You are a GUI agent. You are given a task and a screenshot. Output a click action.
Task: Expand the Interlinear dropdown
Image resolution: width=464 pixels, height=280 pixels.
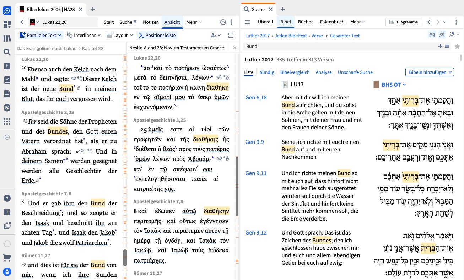(x=84, y=35)
